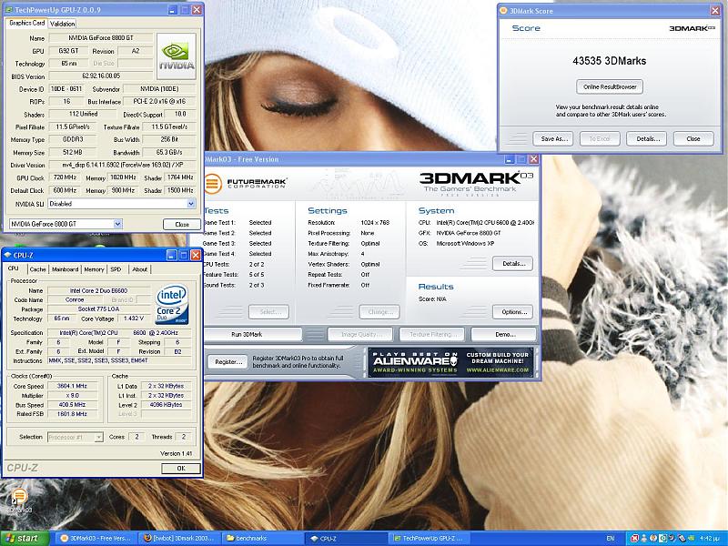
Task: Expand the NVIDIA GeForce 8800 GT card selector
Action: coord(118,224)
